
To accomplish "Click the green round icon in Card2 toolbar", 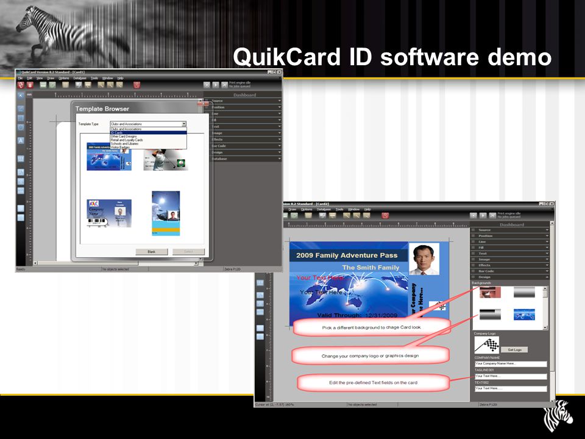I will 294,215.
